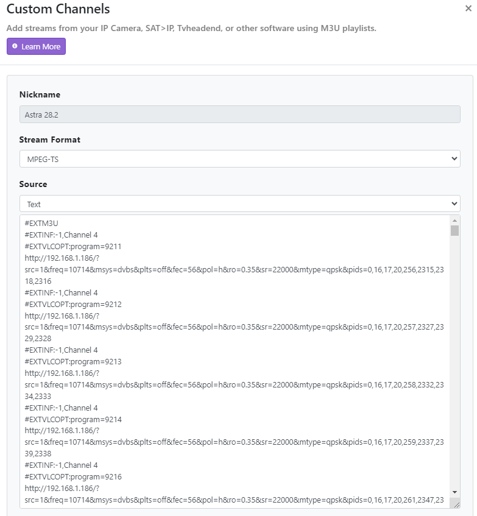Click the Source field label
This screenshot has height=516, width=477.
pos(33,184)
